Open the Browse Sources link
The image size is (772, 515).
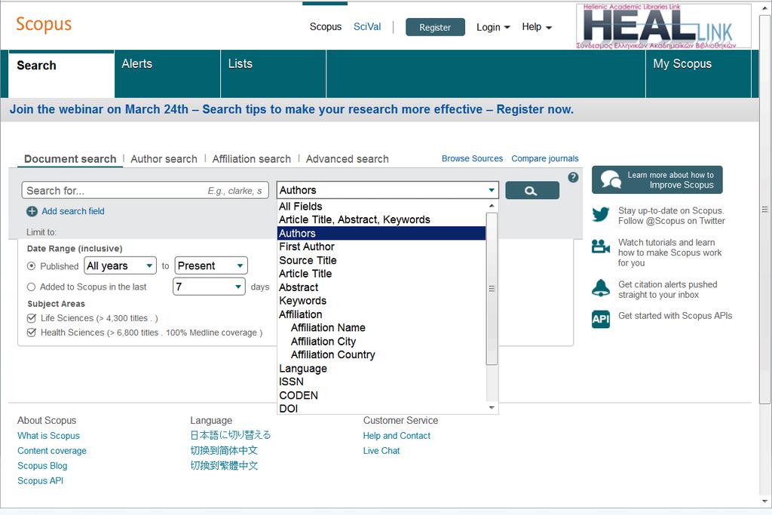click(x=472, y=158)
